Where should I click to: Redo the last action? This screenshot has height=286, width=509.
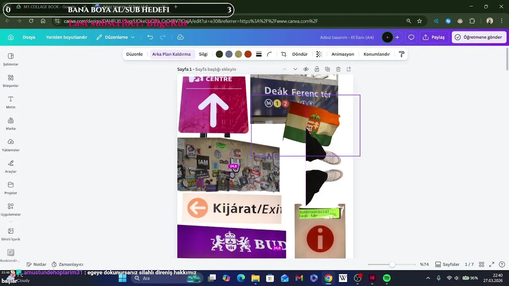coord(163,37)
